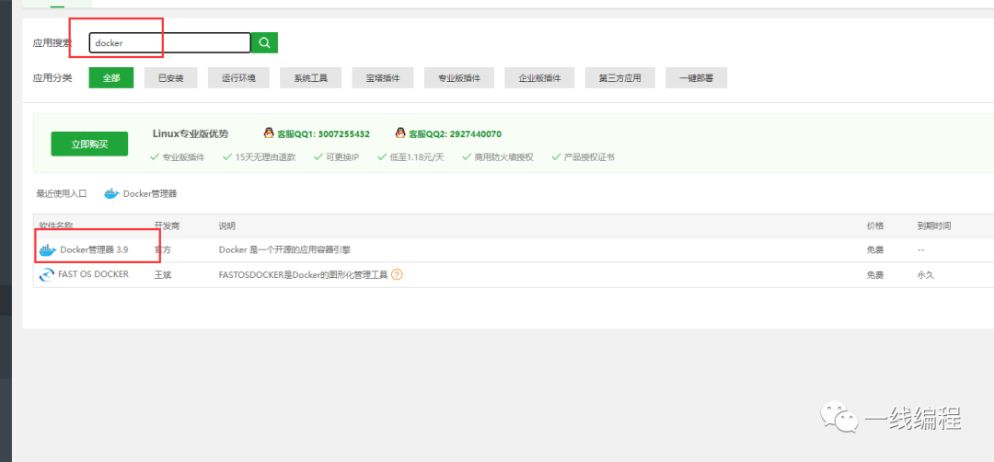Click the 软件名称 column header
The height and width of the screenshot is (462, 994).
click(56, 225)
